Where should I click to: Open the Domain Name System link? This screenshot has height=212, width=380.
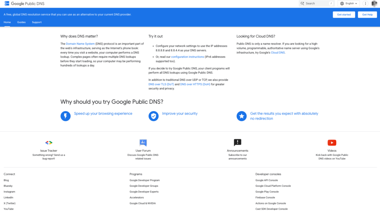coord(80,44)
